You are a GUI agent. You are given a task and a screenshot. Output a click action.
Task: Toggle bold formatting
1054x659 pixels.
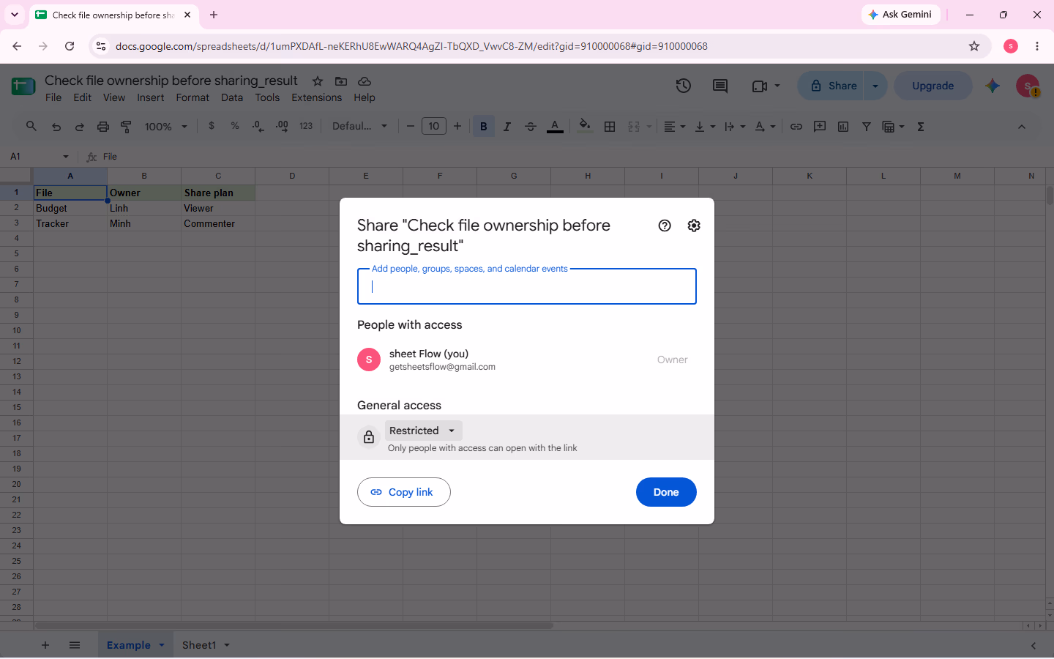(484, 127)
